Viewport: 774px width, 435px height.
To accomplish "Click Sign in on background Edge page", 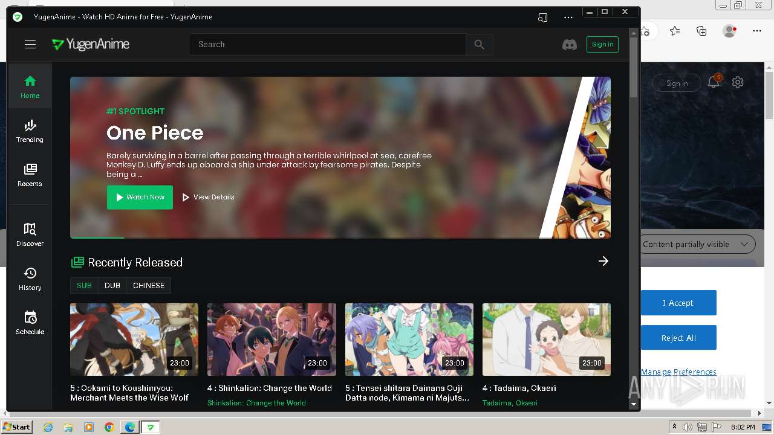I will (677, 83).
